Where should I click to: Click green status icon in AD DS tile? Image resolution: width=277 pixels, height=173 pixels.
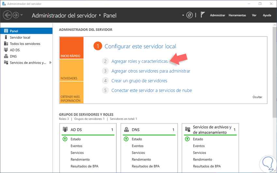[x=65, y=139]
